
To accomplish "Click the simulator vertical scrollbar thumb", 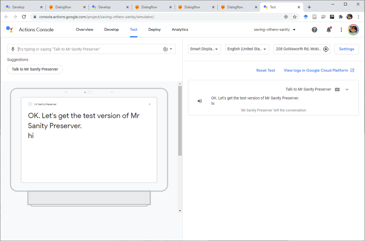I will pyautogui.click(x=180, y=121).
